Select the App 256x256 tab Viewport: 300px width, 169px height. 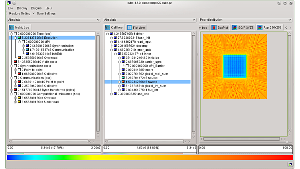(270, 28)
